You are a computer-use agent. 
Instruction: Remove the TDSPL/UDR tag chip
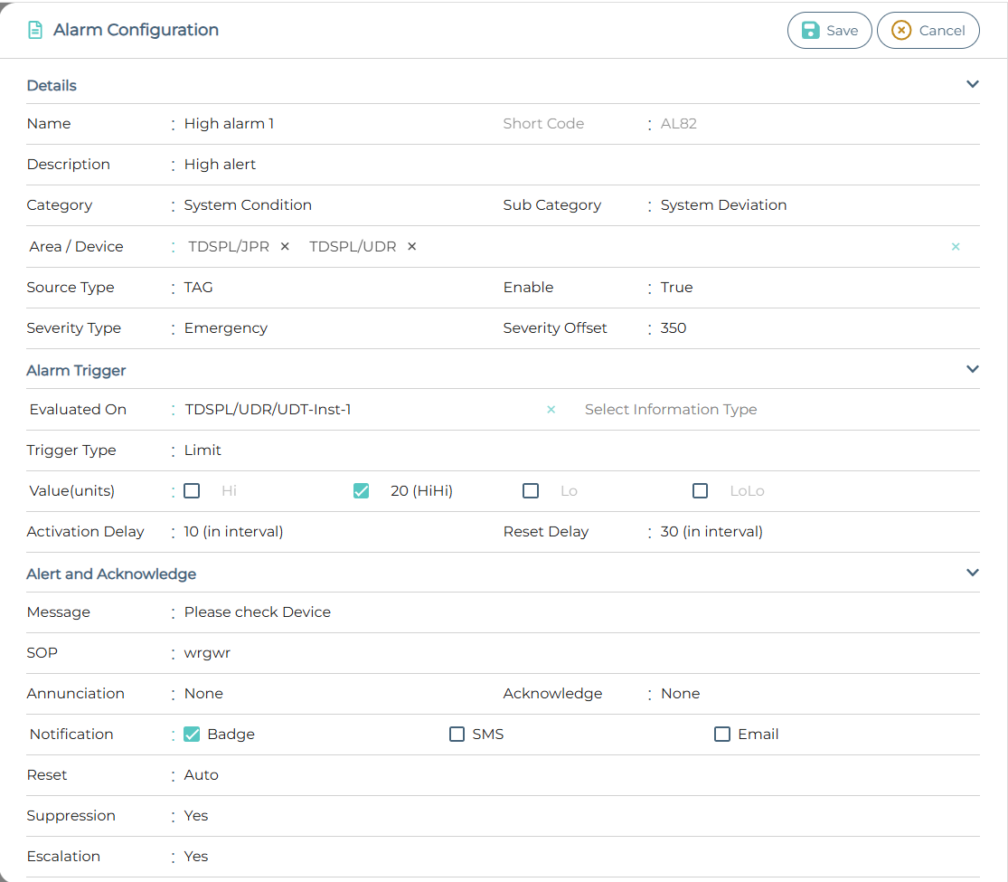tap(411, 247)
